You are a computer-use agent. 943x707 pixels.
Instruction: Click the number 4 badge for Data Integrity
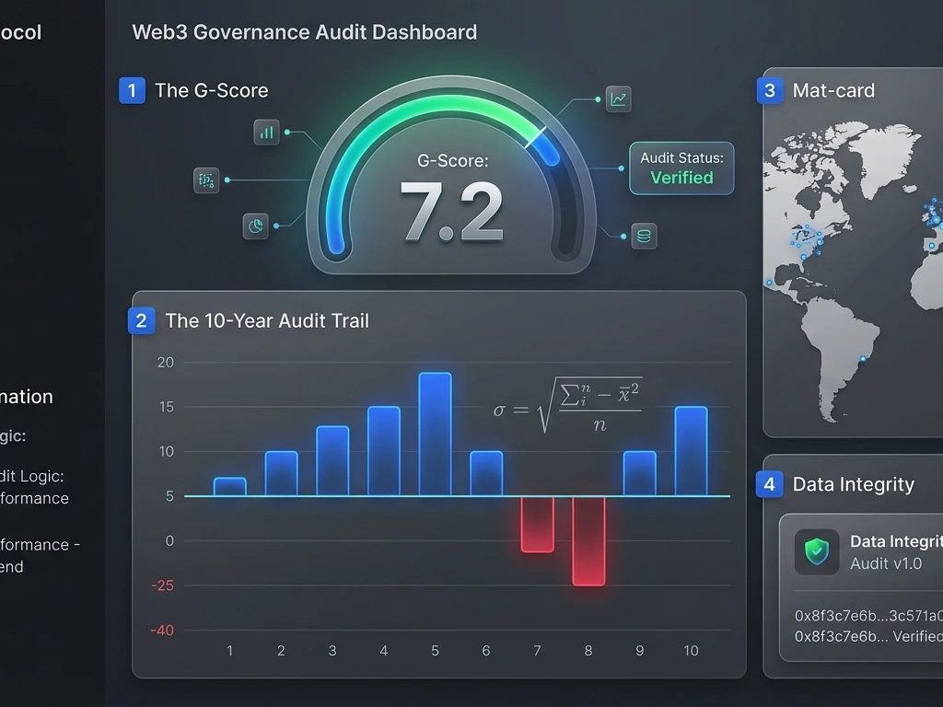pyautogui.click(x=769, y=484)
